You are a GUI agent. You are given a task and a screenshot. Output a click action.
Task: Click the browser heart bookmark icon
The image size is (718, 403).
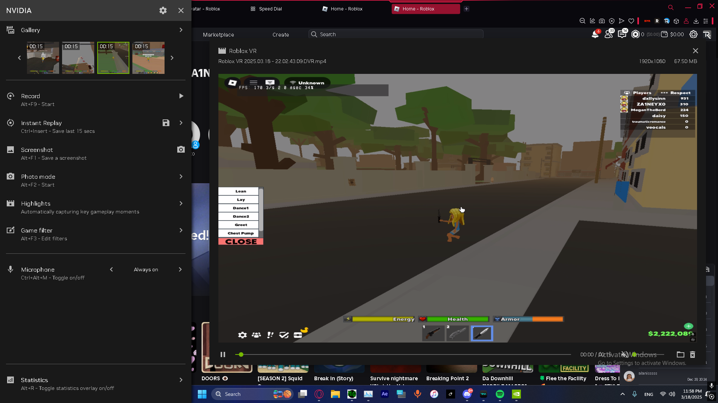coord(631,21)
